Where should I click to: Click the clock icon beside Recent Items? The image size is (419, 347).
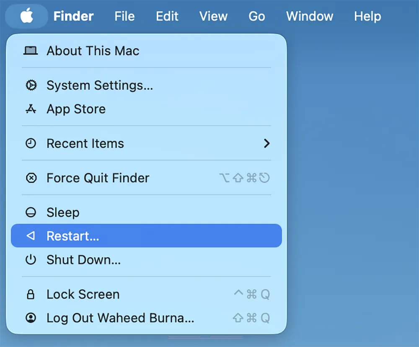tap(31, 143)
